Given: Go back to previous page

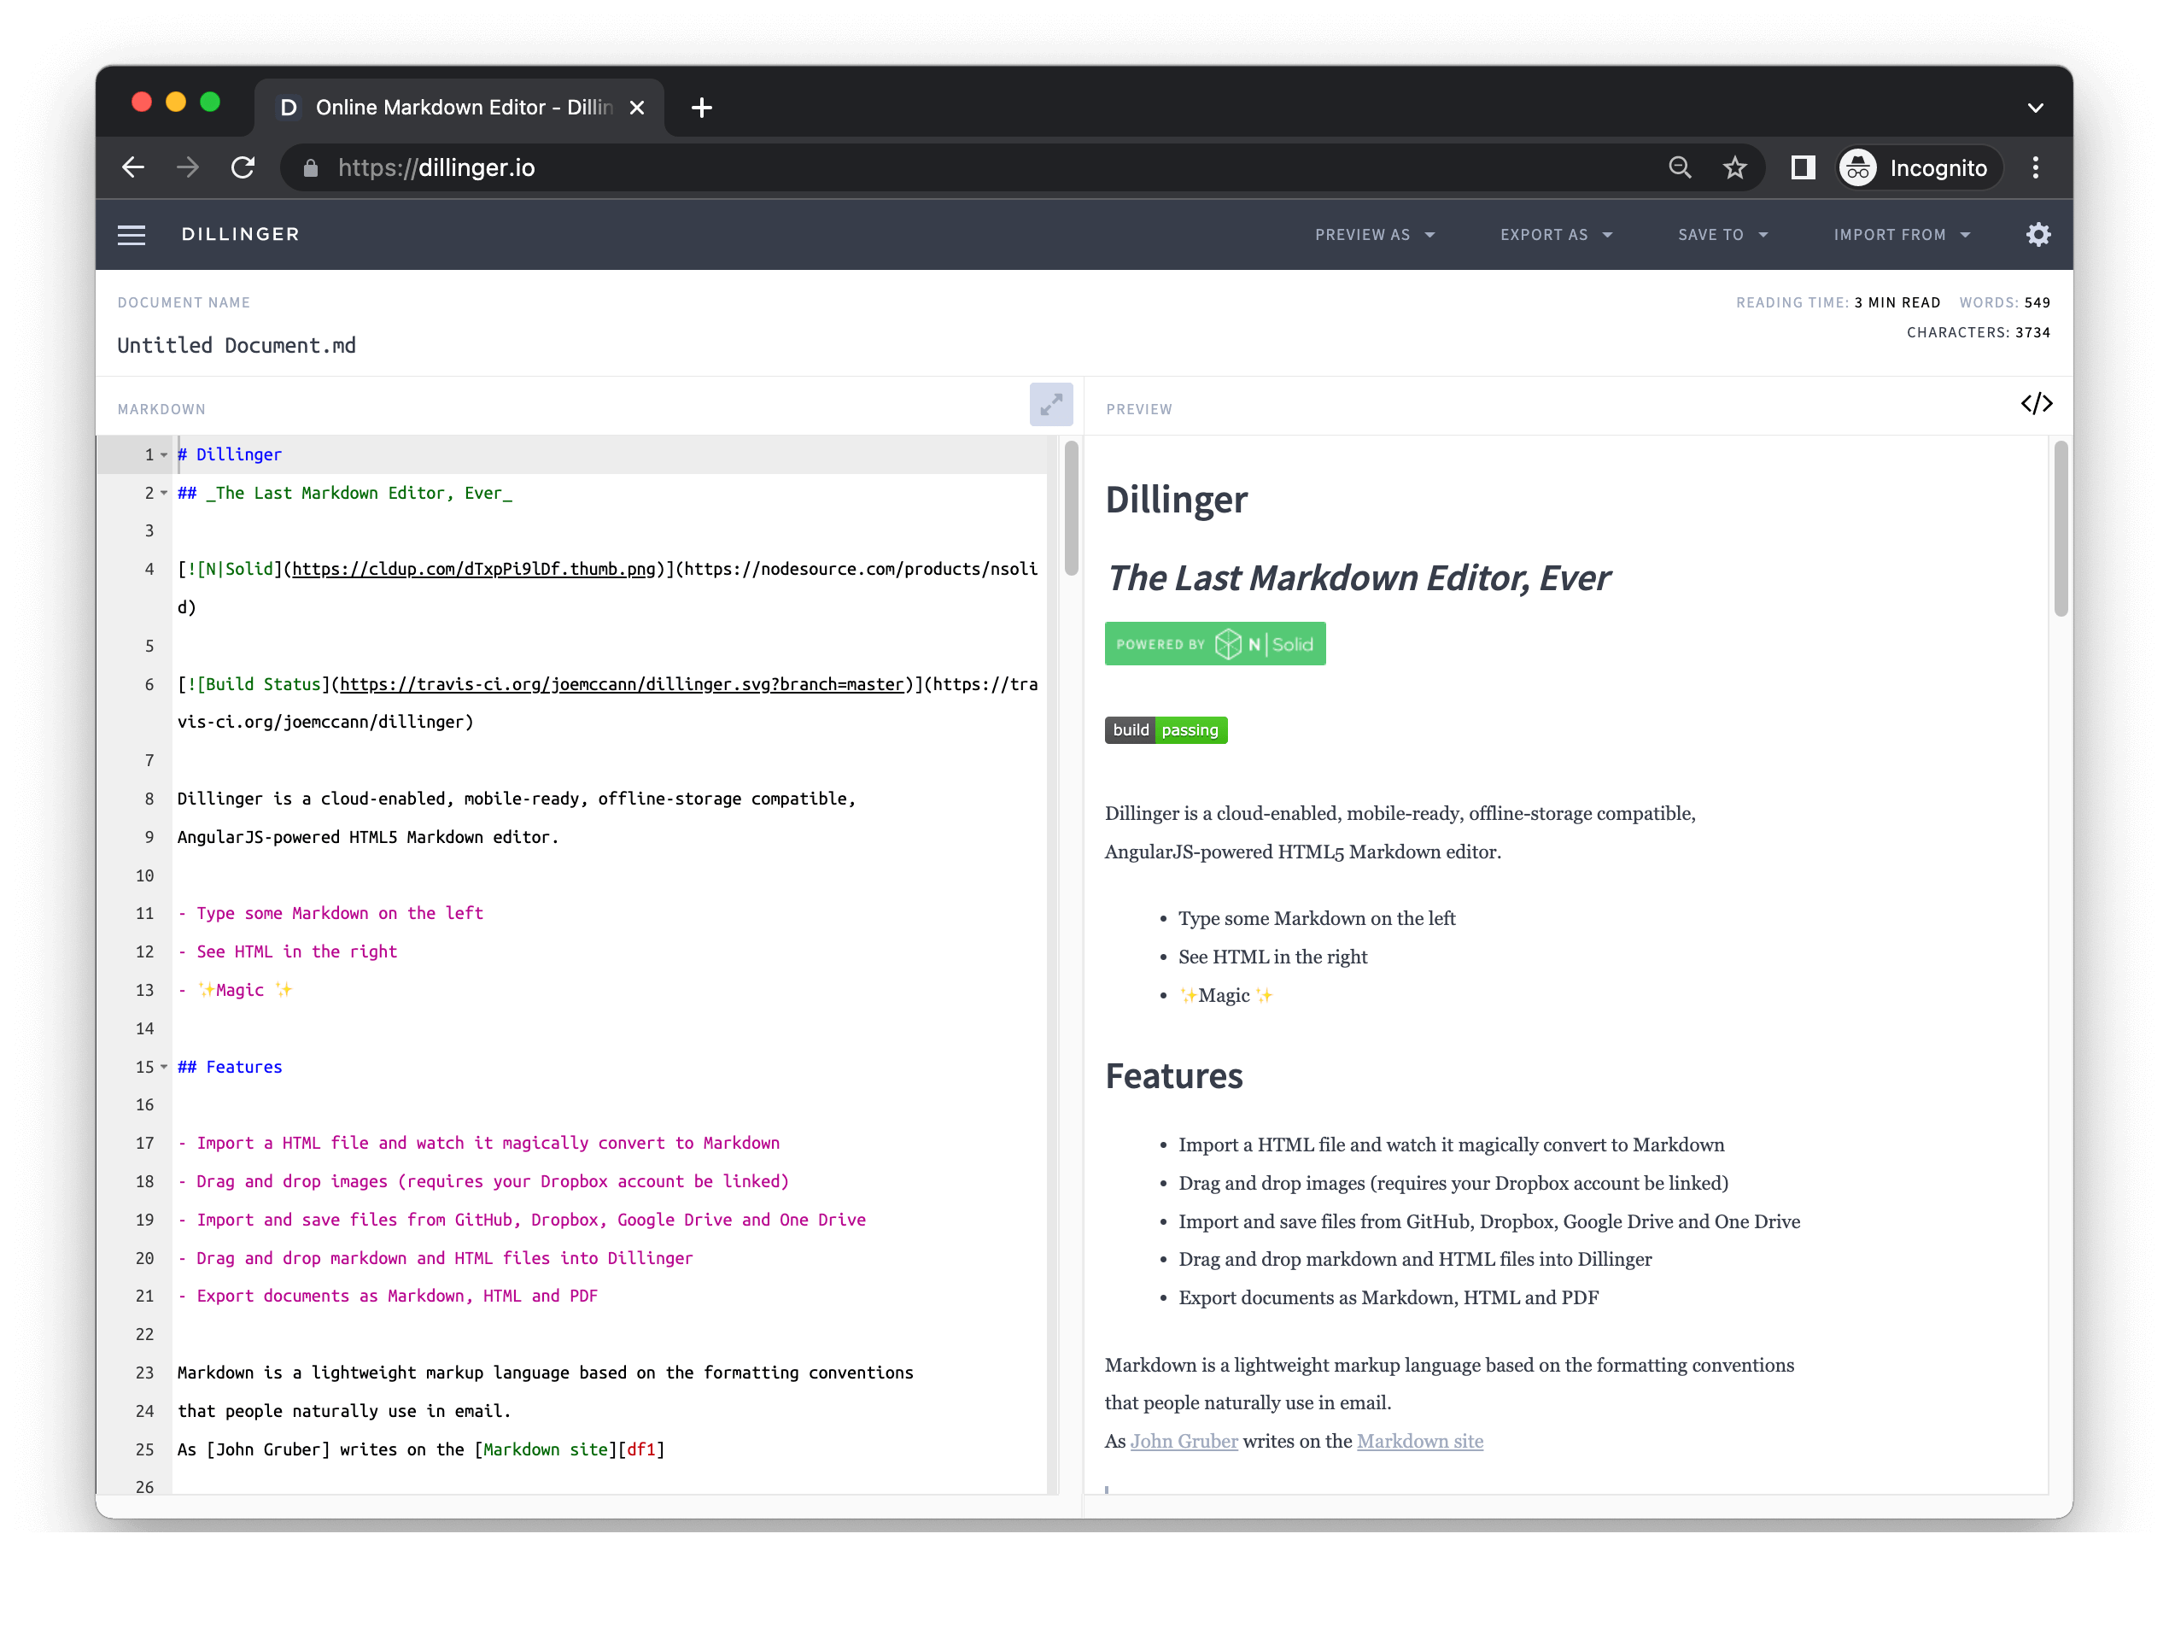Looking at the screenshot, I should 133,167.
